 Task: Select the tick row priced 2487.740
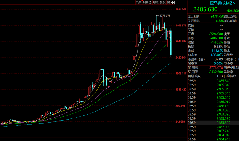point(213,131)
